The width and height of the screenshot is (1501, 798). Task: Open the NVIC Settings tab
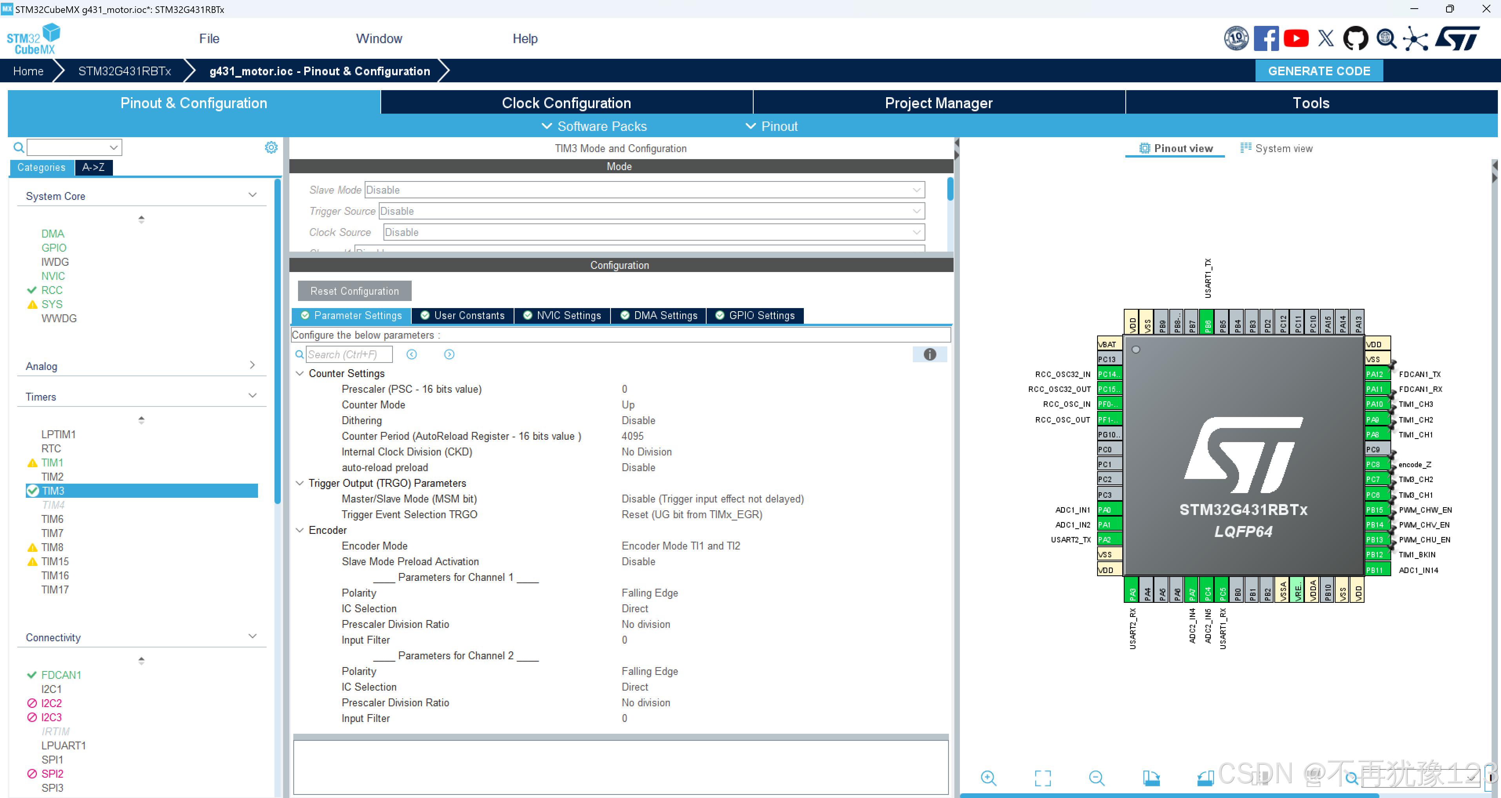pos(562,315)
